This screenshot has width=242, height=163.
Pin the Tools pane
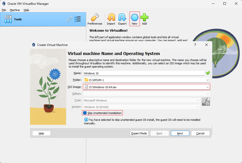(70, 19)
